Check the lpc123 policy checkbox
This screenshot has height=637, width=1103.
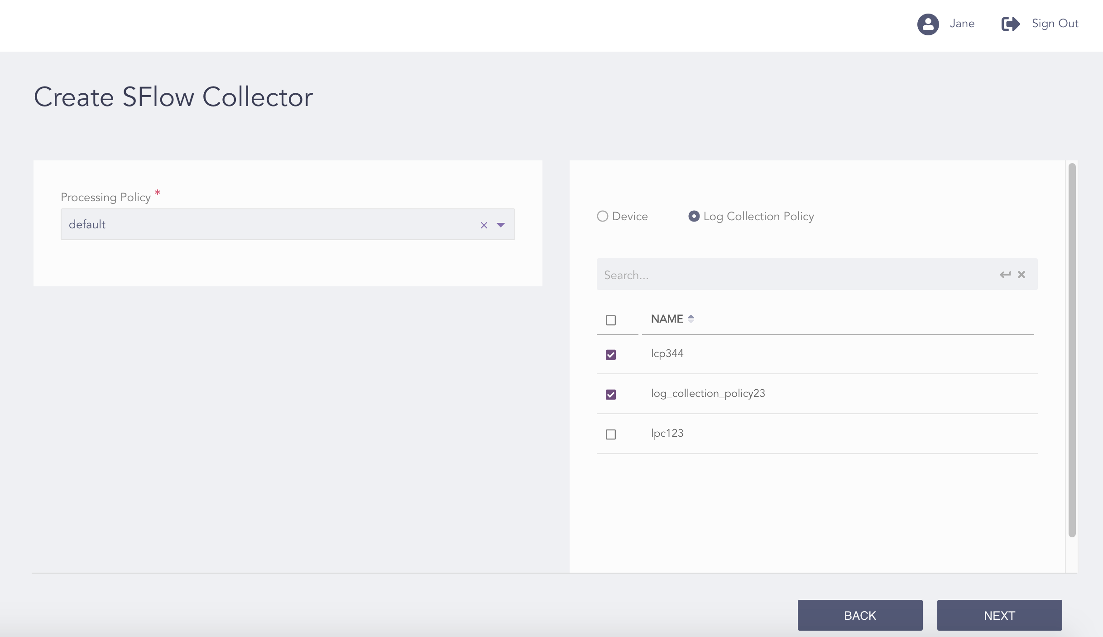tap(611, 434)
